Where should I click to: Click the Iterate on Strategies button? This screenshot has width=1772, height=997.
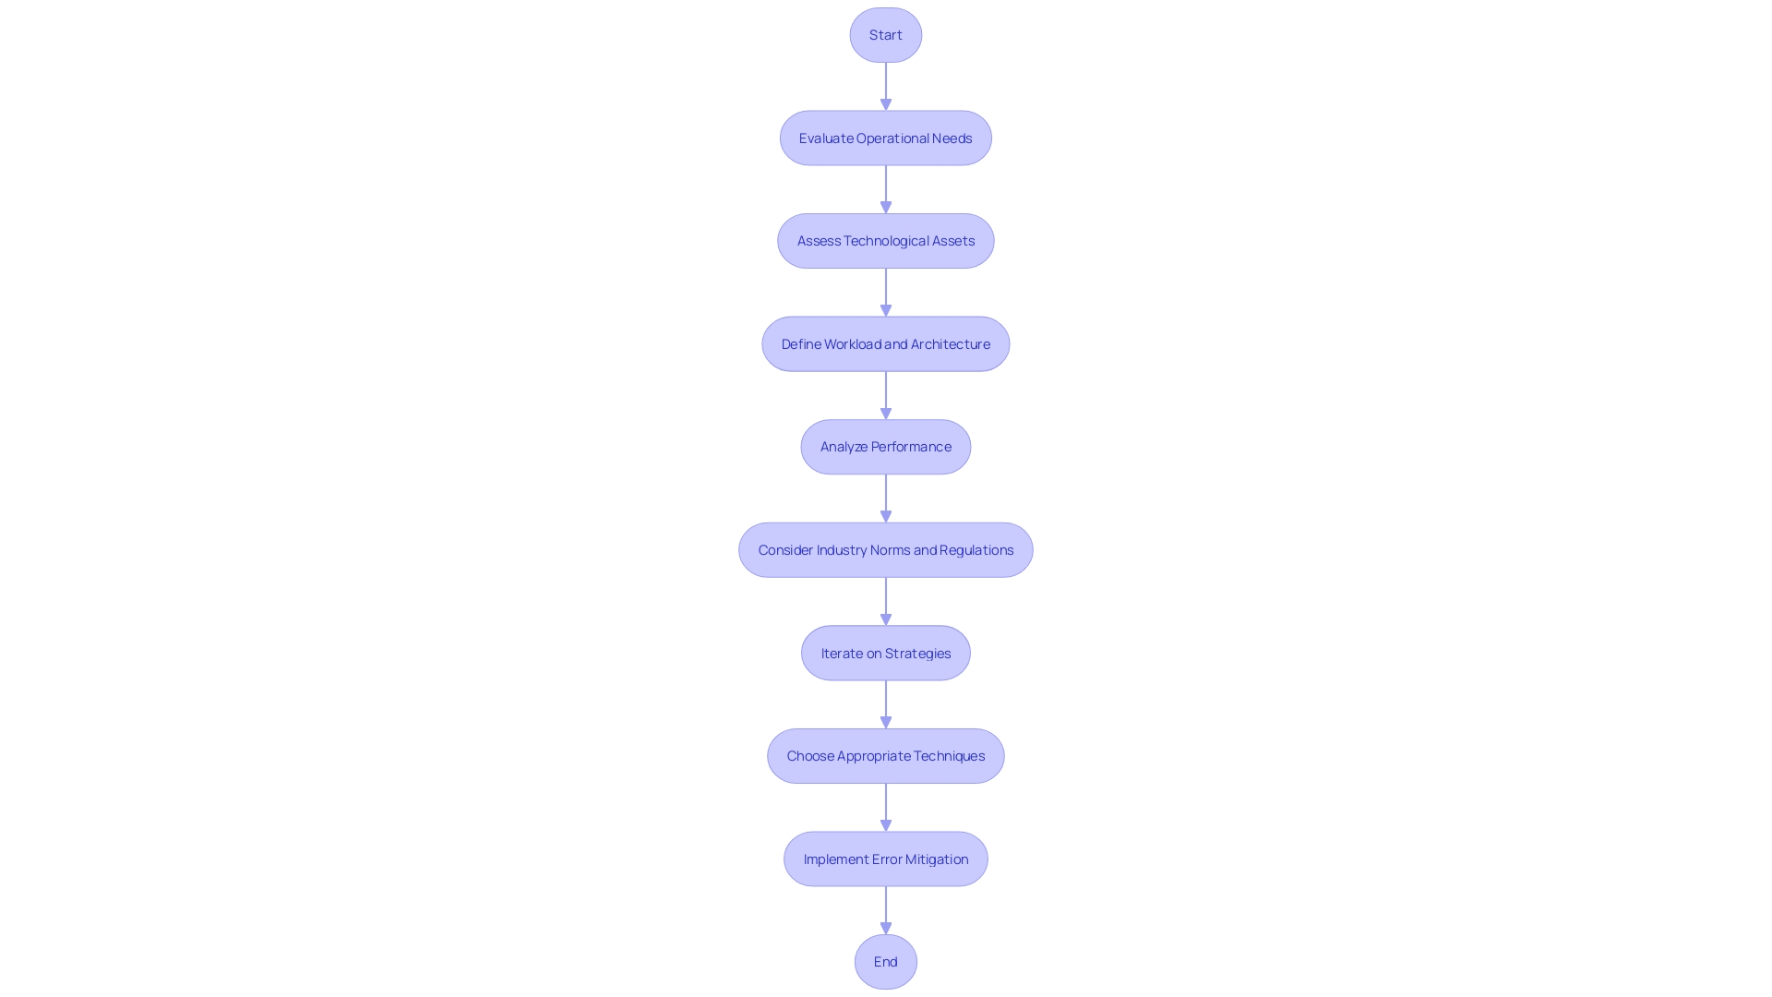[x=885, y=651]
